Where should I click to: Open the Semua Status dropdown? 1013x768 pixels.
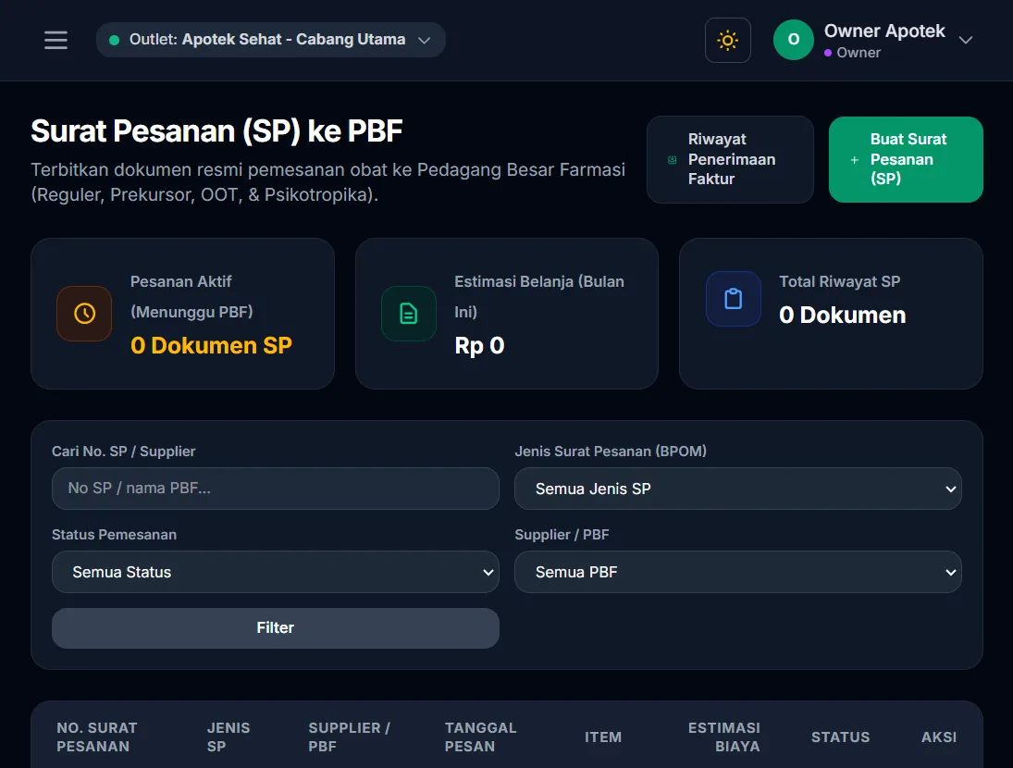coord(275,572)
